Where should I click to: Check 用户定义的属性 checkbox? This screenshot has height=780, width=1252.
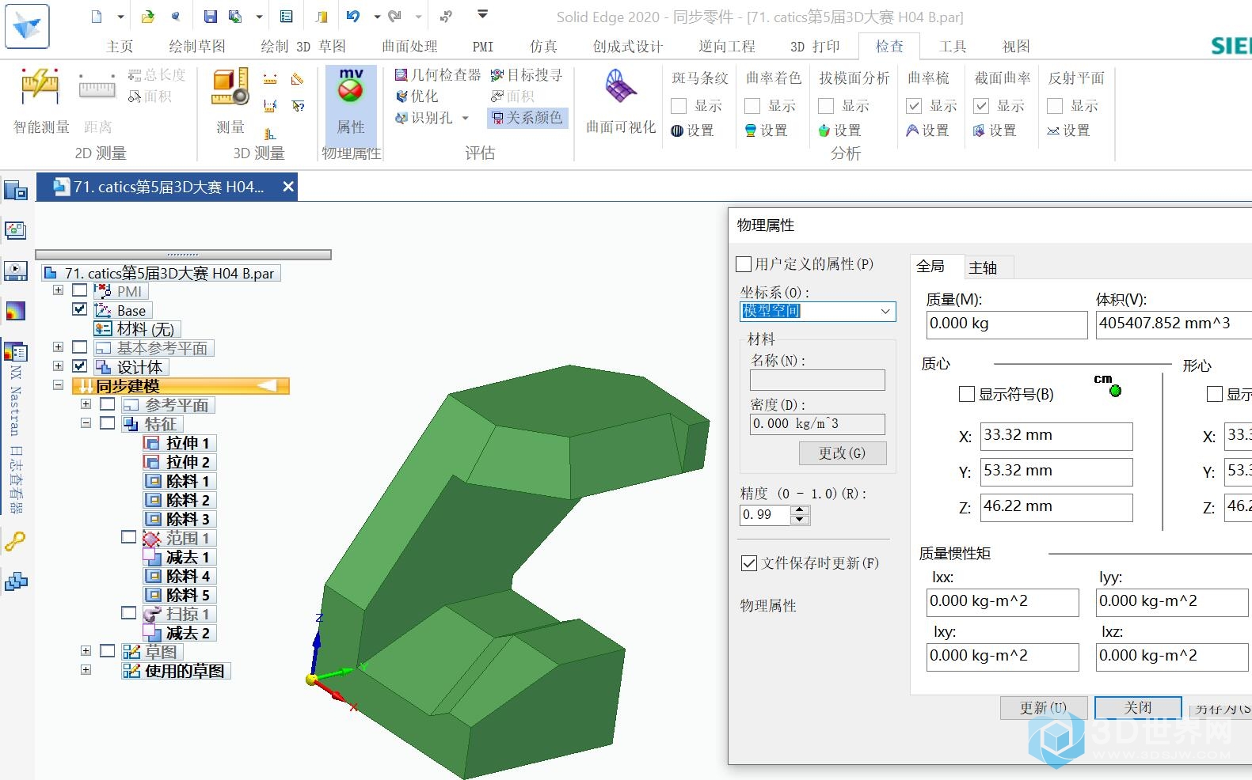(x=744, y=264)
